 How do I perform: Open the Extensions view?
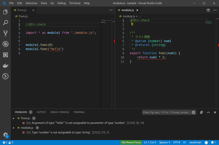5,55
